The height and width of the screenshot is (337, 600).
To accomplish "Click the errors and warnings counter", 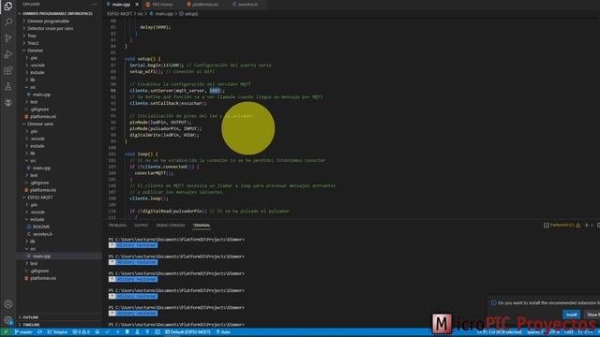I will click(x=82, y=332).
